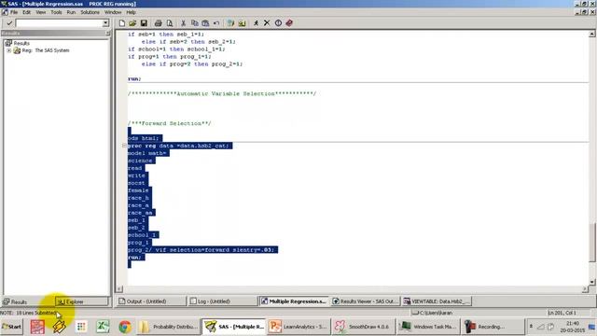Open the Probability Distribu... folder taskbar button
Viewport: 597px width, 336px height.
[169, 327]
